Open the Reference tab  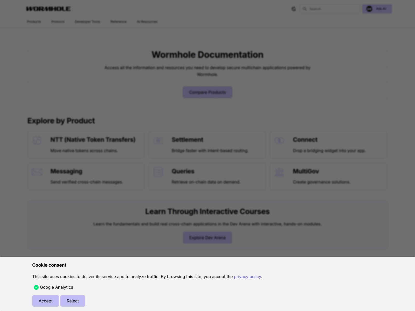tap(119, 22)
